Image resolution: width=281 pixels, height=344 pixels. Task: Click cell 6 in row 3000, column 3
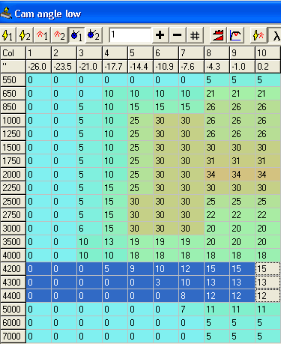coord(90,229)
